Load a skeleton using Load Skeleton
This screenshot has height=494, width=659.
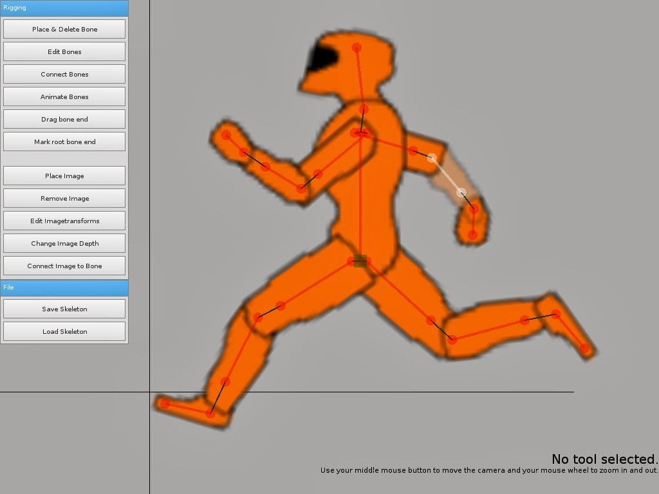click(64, 331)
